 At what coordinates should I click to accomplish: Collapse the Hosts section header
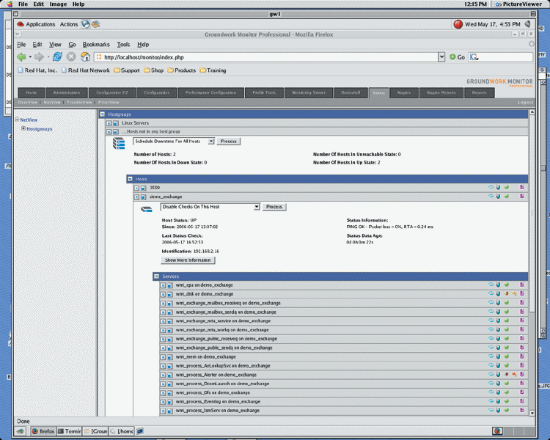(x=130, y=179)
